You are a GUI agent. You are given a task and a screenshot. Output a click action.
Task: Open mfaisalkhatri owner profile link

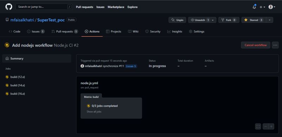pos(22,20)
